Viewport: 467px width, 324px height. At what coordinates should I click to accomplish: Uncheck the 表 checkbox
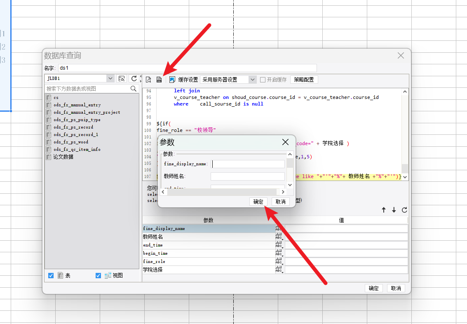point(51,275)
